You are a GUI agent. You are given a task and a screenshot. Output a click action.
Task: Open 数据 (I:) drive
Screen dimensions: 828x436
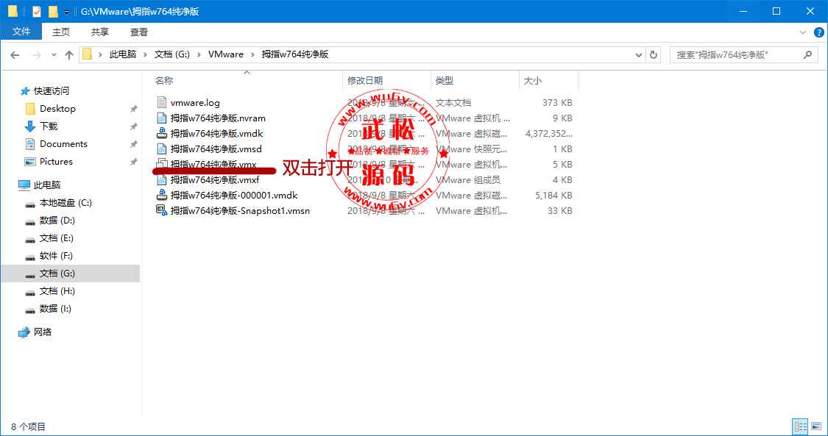tap(55, 308)
